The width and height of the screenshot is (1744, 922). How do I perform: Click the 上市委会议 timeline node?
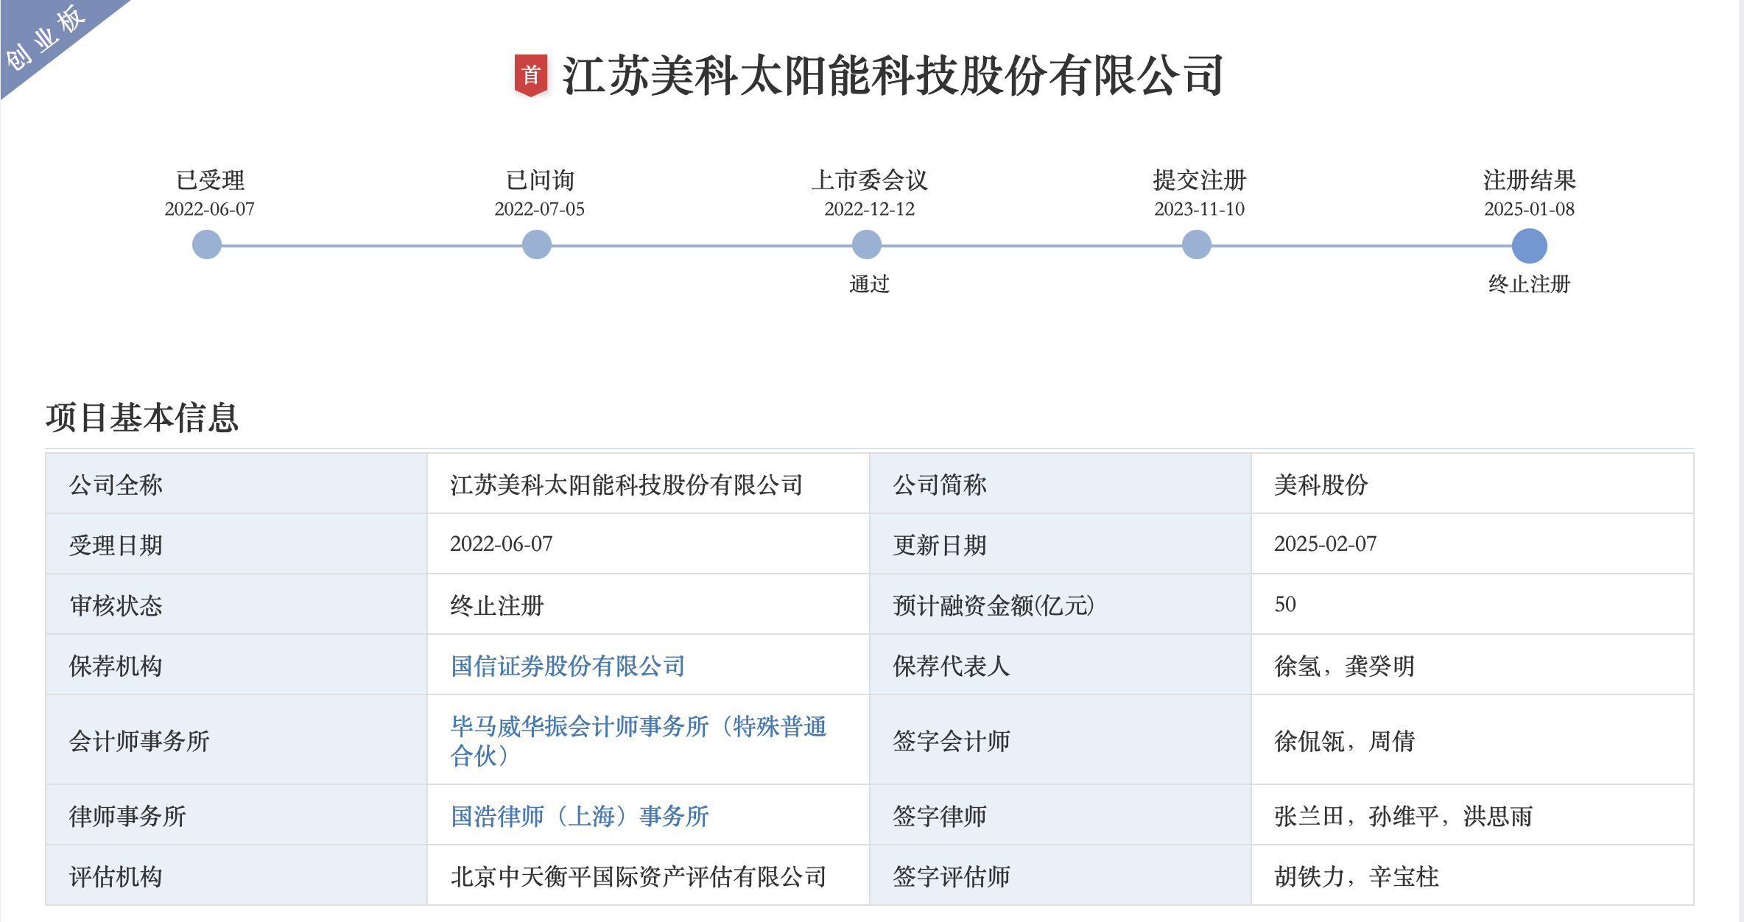click(867, 244)
